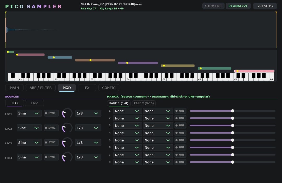The width and height of the screenshot is (282, 183).
Task: Click the LFO4 rate knob
Action: click(67, 157)
